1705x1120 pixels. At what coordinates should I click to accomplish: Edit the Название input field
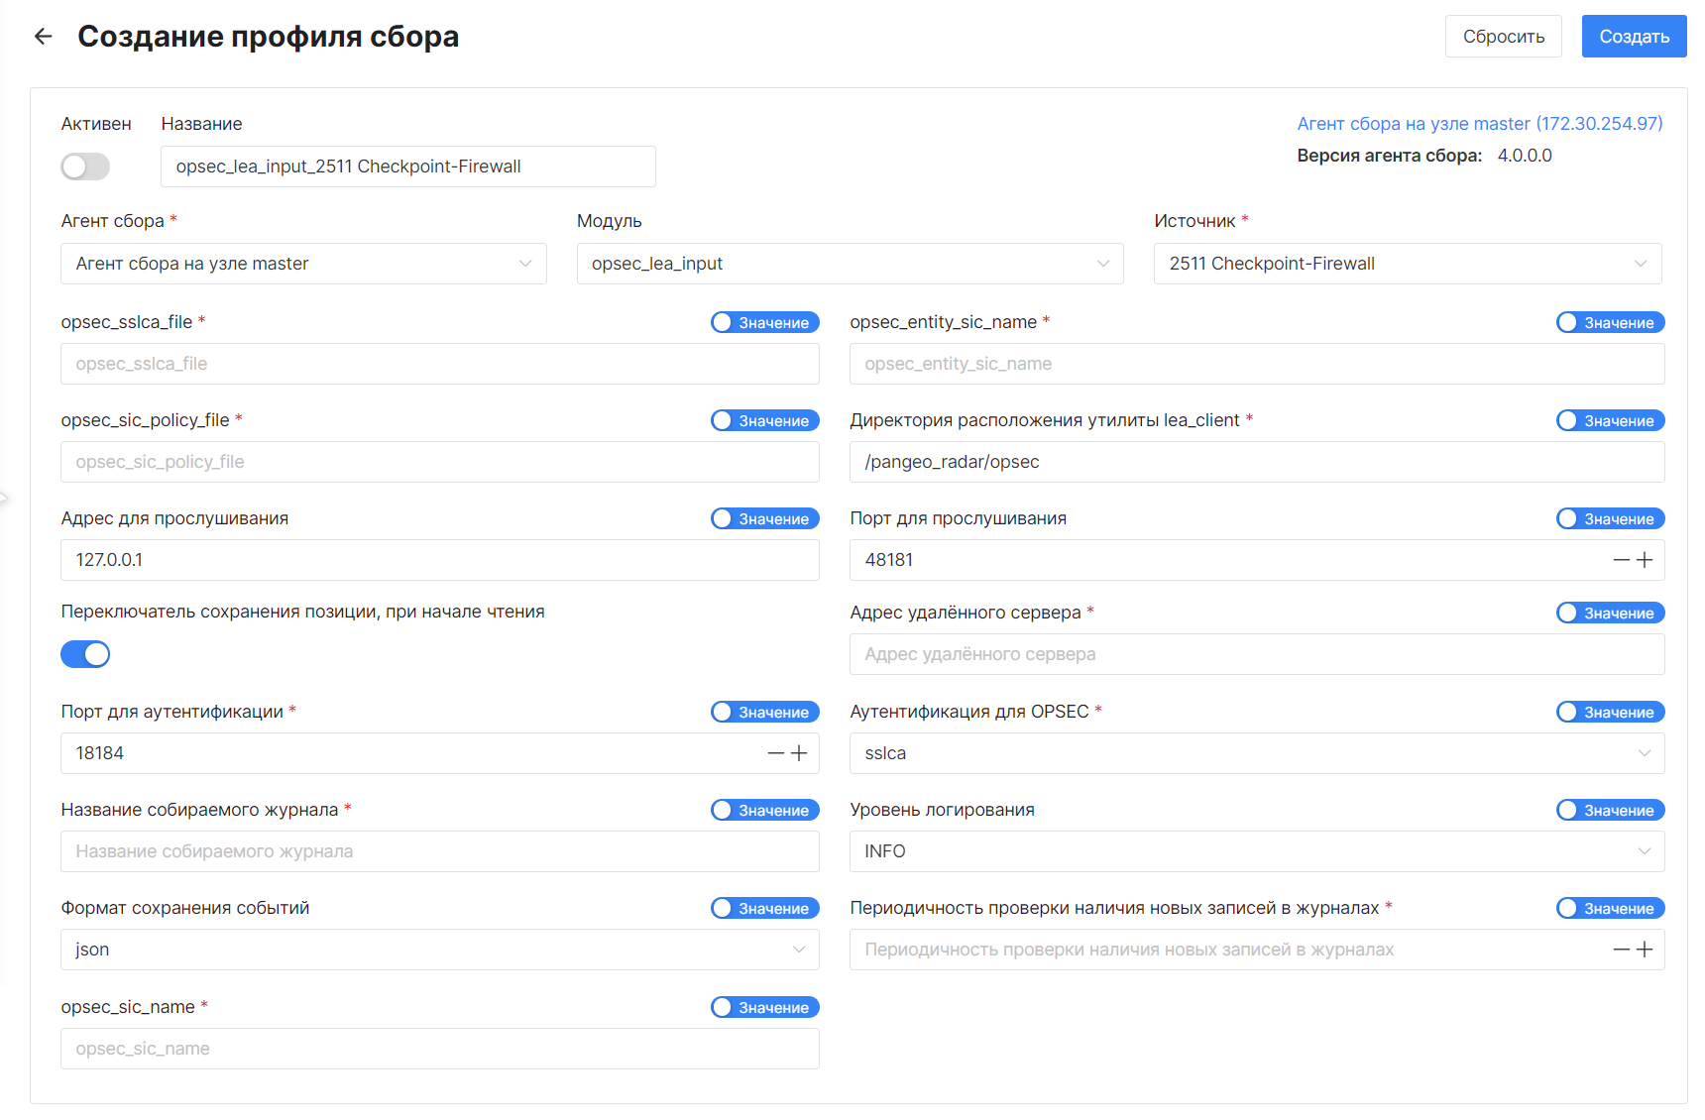pyautogui.click(x=407, y=167)
